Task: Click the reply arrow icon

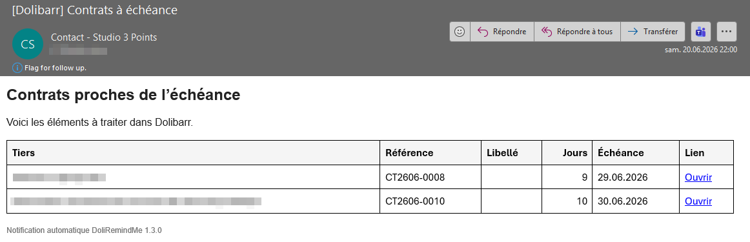Action: [483, 32]
